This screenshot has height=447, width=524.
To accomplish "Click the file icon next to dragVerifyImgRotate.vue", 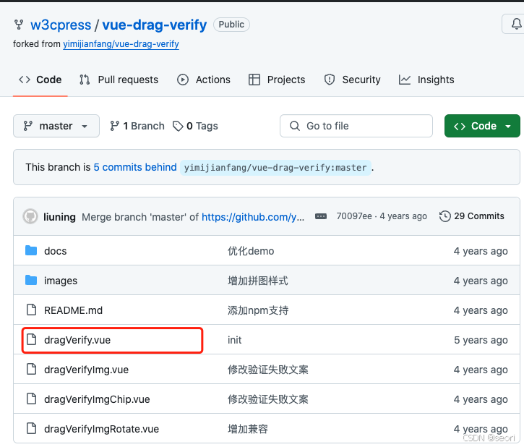I will [x=31, y=428].
